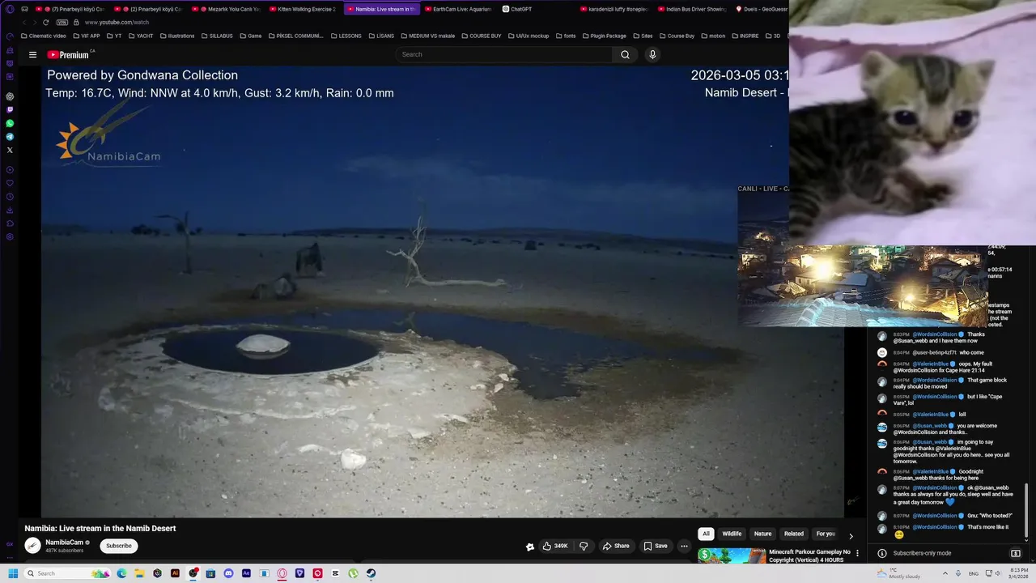
Task: Go back with browser back arrow
Action: tap(25, 23)
